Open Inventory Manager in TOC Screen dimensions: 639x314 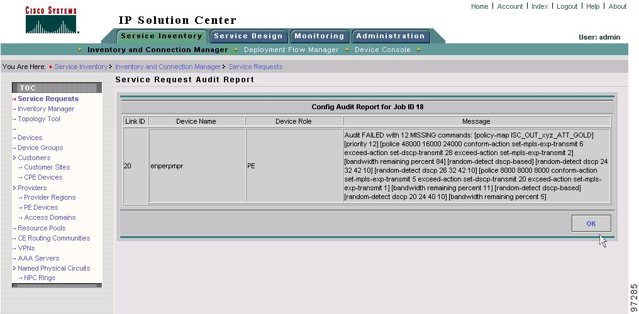pyautogui.click(x=46, y=109)
